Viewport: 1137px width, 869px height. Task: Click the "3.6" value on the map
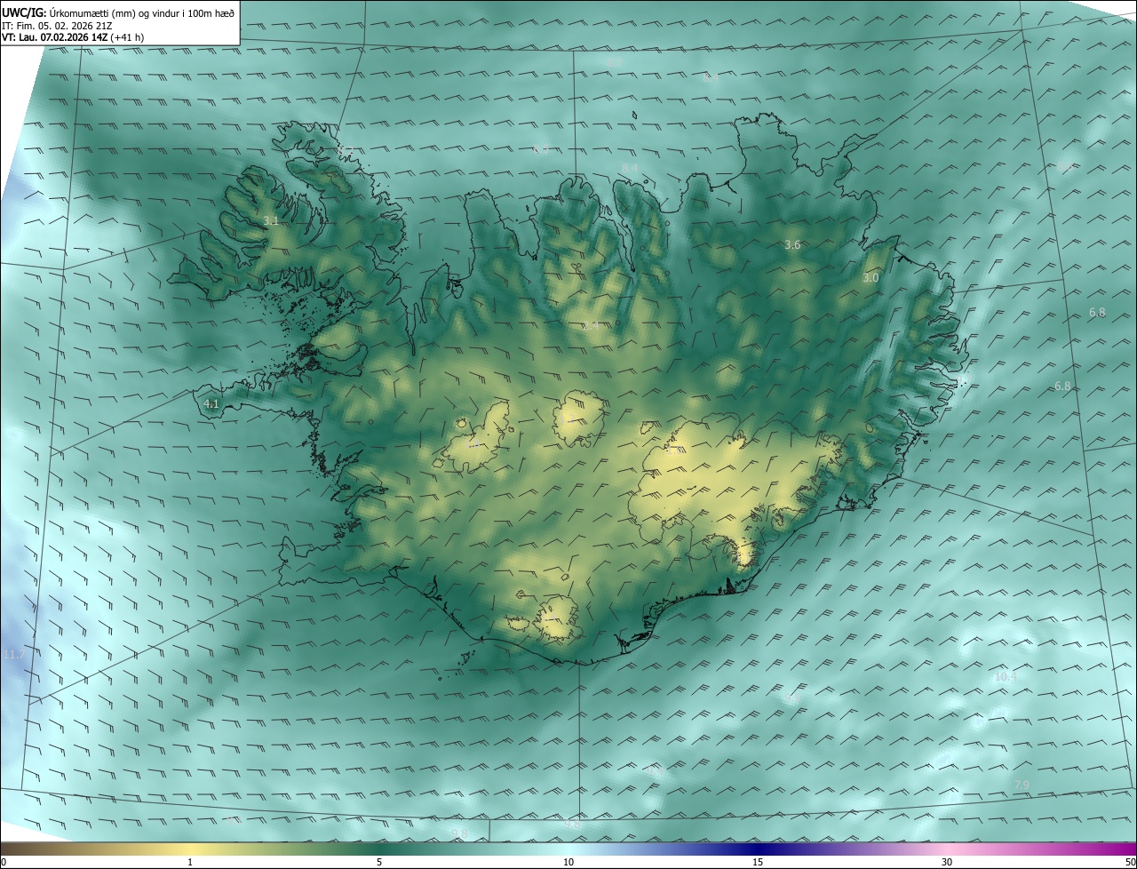793,244
